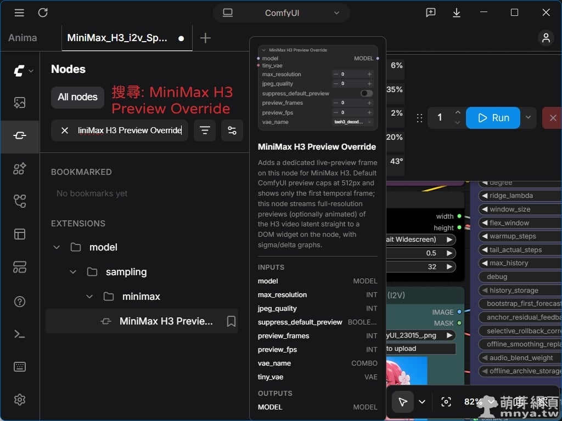The image size is (562, 421).
Task: Select the history_storage input row
Action: [x=520, y=291]
